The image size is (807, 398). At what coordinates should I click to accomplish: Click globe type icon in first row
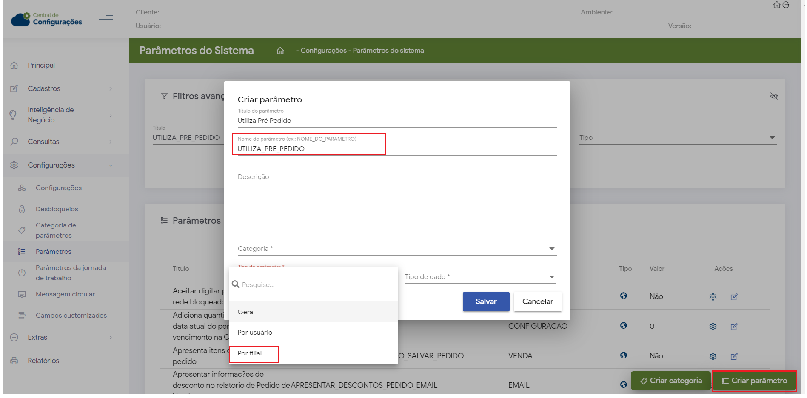(x=623, y=296)
